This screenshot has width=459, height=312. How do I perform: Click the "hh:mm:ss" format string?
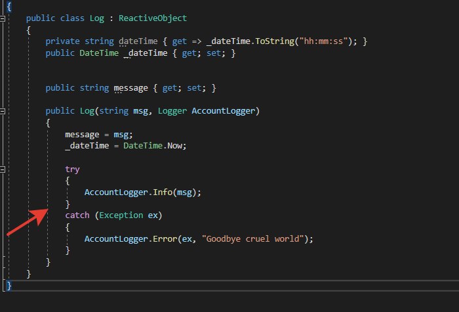pyautogui.click(x=323, y=41)
